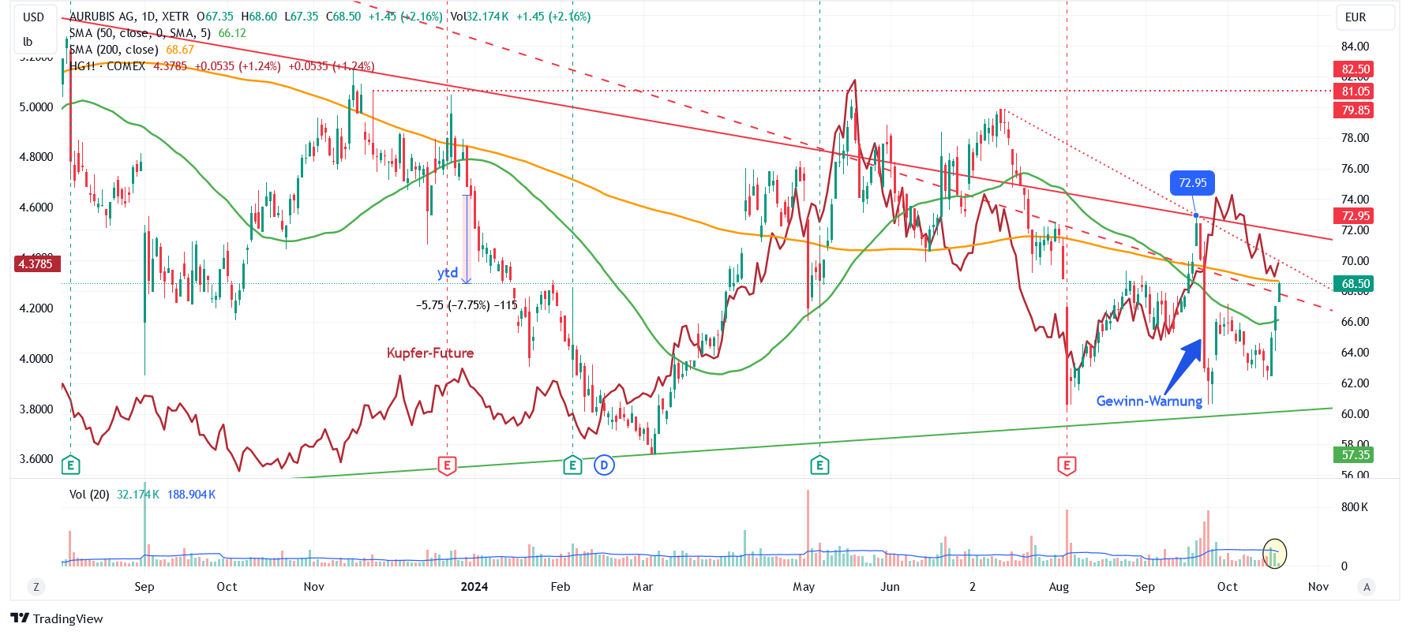Click the red earnings marker before 2024
1410x635 pixels.
coord(447,465)
